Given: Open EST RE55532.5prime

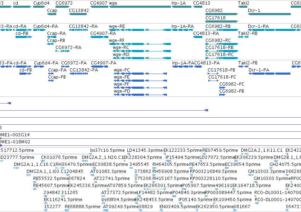Looking at the screenshot, I should coord(51,179).
